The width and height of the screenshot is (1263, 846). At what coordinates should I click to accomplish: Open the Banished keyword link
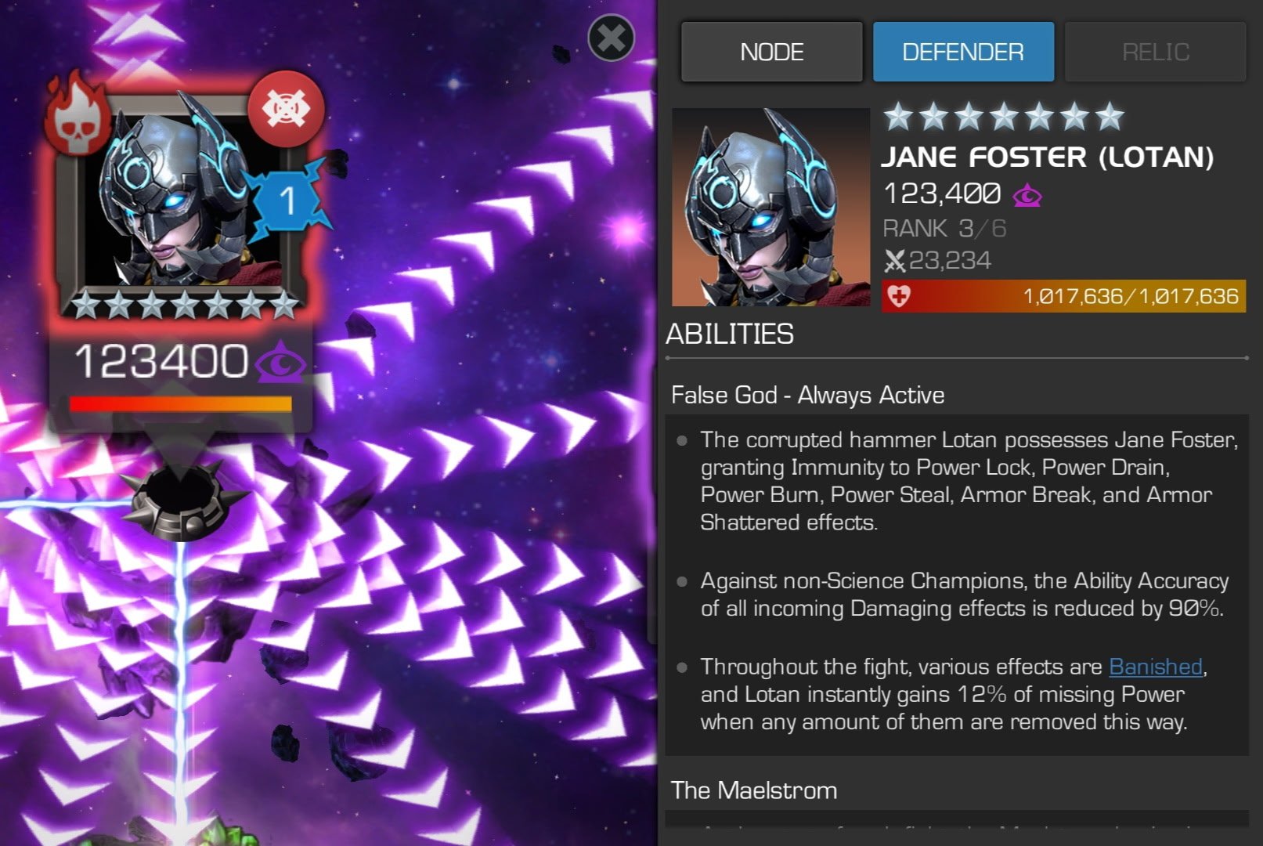[x=1156, y=667]
